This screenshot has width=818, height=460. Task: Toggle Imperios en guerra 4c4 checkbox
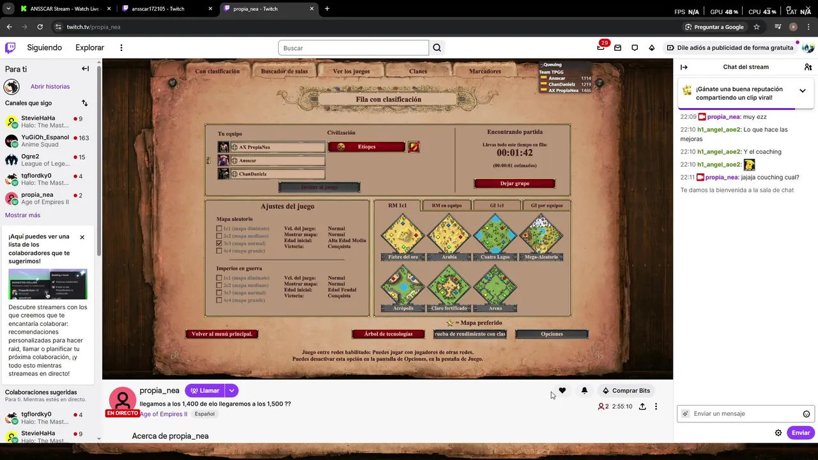coord(219,300)
